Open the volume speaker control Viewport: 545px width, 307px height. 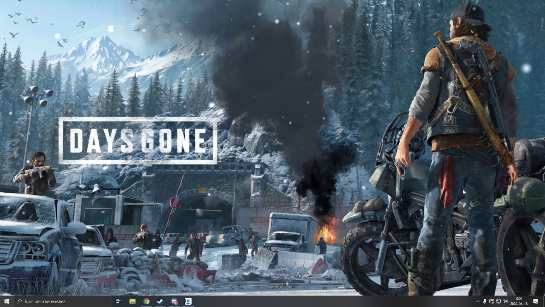click(x=505, y=301)
